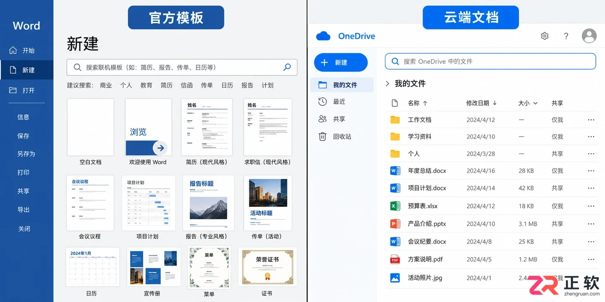
Task: Open more options for 年度总结.docx row
Action: [x=591, y=171]
